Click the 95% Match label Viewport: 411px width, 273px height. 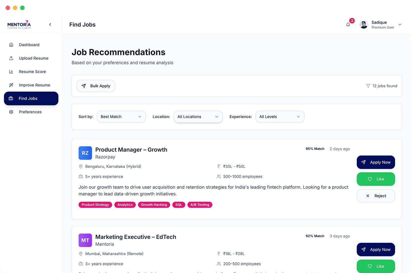tap(315, 149)
